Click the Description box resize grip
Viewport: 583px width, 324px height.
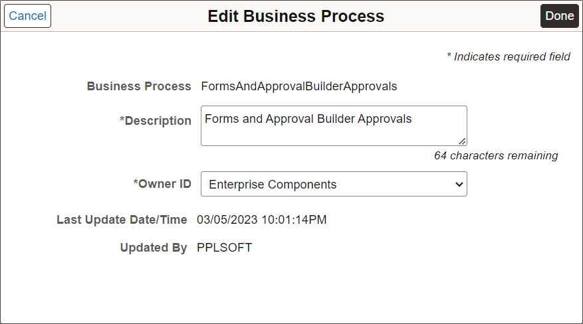(x=462, y=141)
